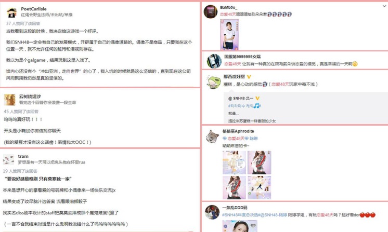
Task: Open first card image in 格格巫Aphrodite post
Action: (x=235, y=162)
